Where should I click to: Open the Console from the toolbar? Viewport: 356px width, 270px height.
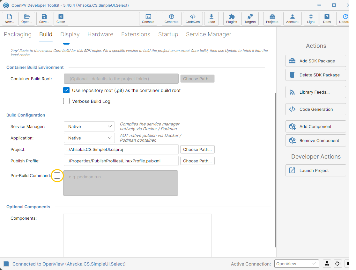click(x=148, y=18)
